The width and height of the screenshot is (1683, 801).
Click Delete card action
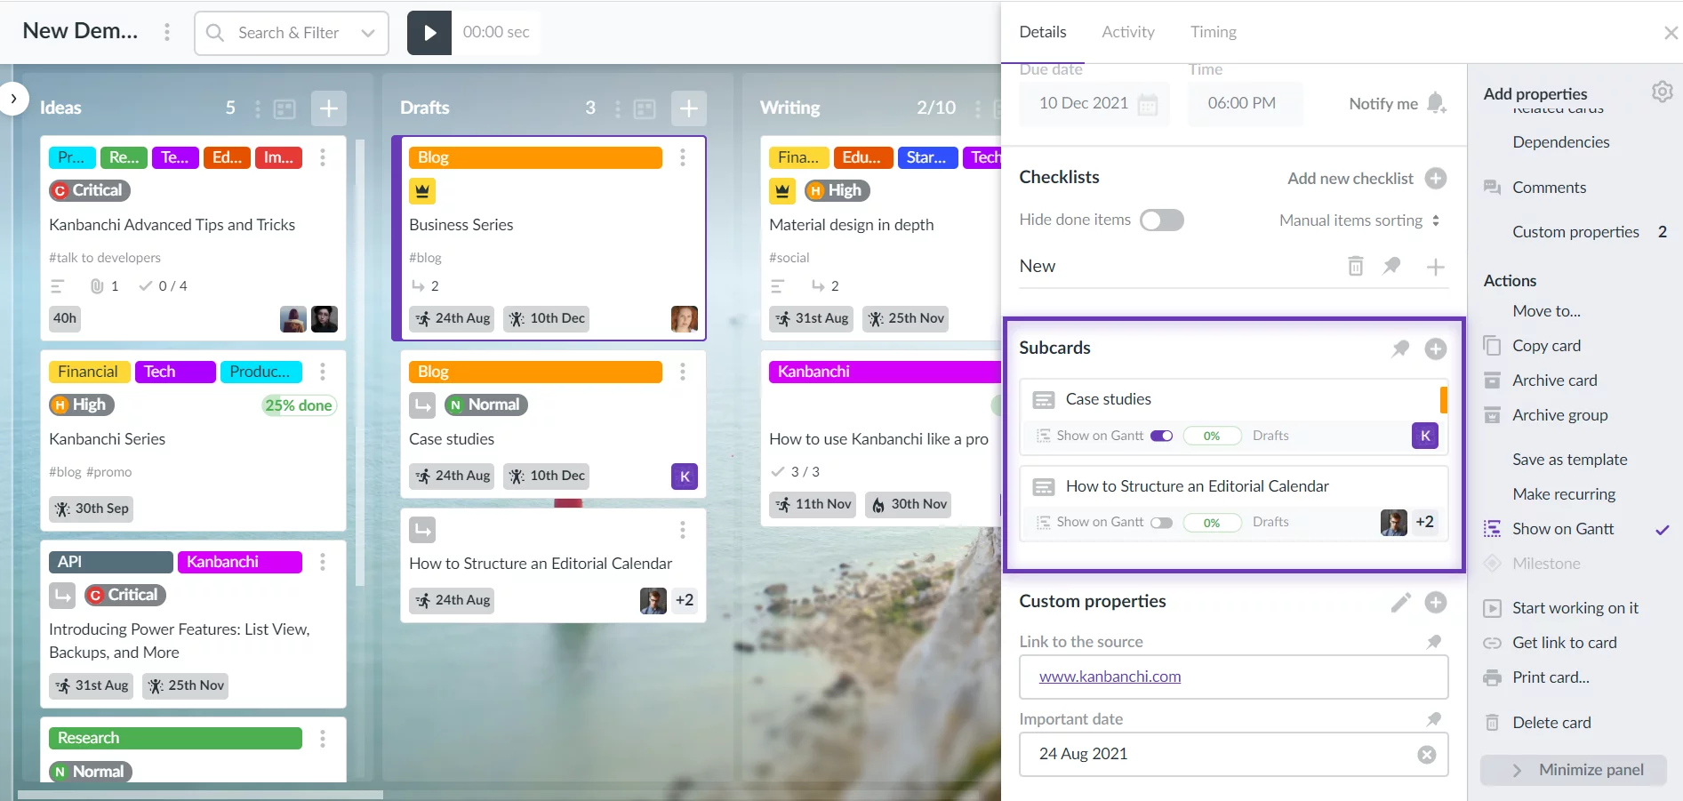click(x=1552, y=723)
